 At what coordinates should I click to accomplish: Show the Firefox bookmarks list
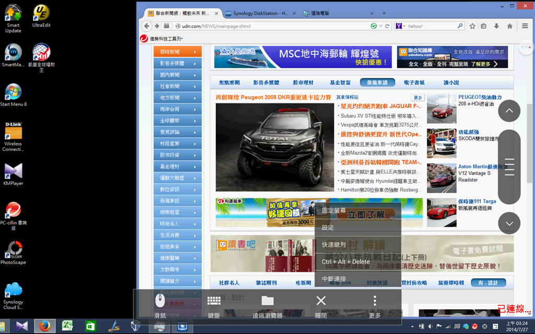click(483, 26)
